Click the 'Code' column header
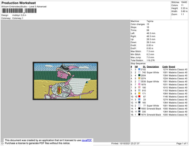Image resolution: width=189 pixels, height=146 pixels. [x=165, y=67]
